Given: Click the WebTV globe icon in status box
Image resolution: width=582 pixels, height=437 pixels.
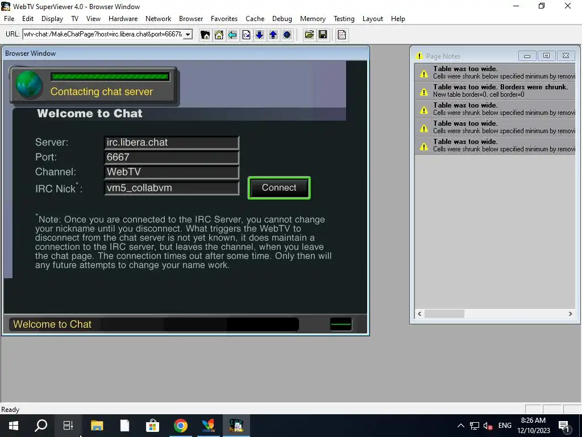Looking at the screenshot, I should point(30,85).
